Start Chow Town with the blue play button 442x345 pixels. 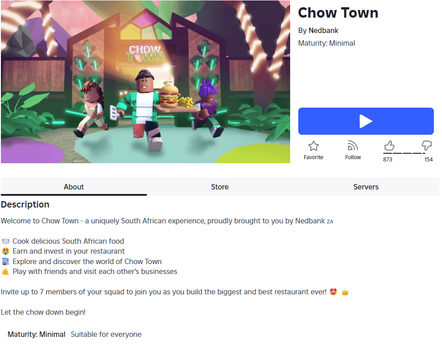tap(366, 121)
